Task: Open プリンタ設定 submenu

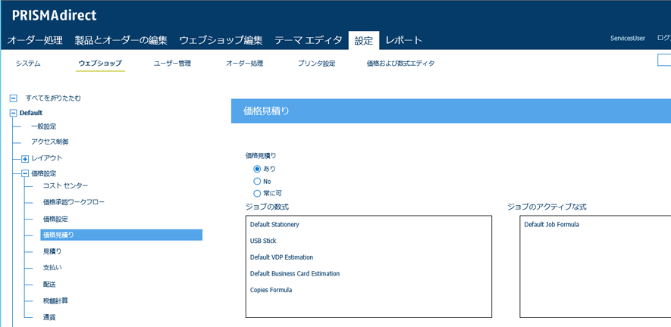Action: (316, 64)
